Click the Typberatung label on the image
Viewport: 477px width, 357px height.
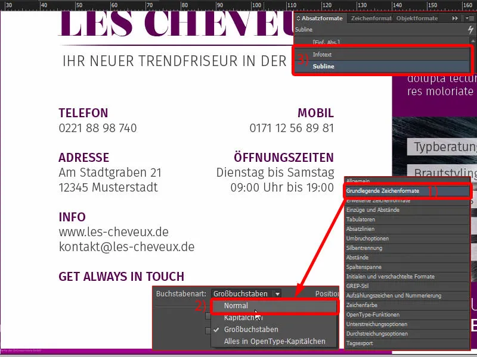[x=445, y=147]
